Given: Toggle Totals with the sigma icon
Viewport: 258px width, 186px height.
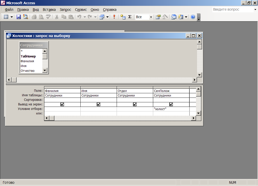Looking at the screenshot, I should coord(130,17).
